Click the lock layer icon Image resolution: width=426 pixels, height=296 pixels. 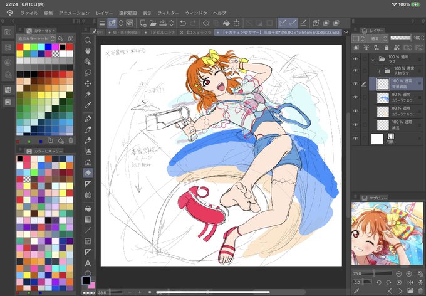(x=387, y=48)
